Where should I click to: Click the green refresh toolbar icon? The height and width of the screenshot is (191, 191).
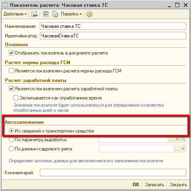(46, 14)
